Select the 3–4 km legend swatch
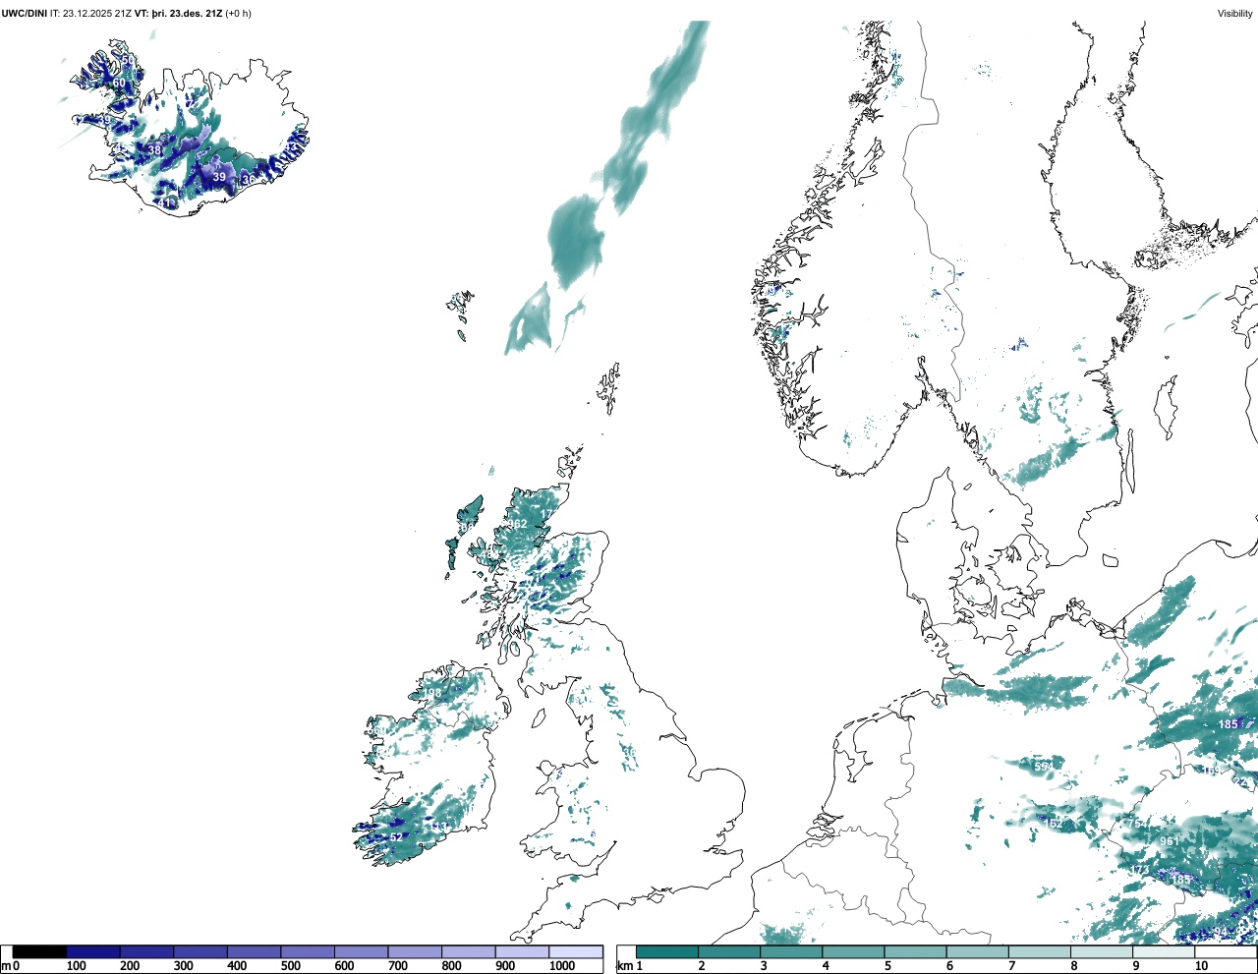The width and height of the screenshot is (1258, 974). click(x=791, y=951)
